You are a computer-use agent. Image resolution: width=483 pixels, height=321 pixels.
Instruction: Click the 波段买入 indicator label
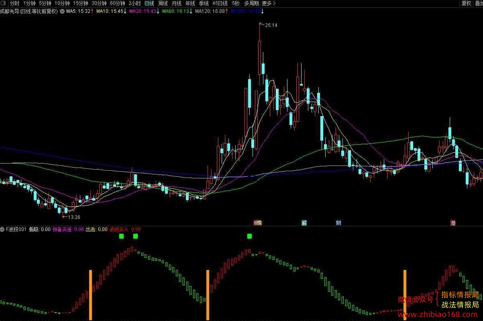[119, 229]
